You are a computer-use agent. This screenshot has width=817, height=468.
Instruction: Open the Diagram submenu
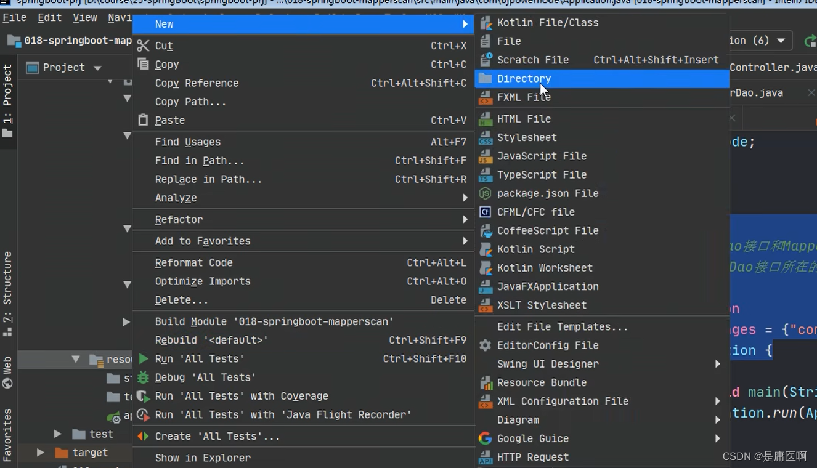[x=602, y=420]
